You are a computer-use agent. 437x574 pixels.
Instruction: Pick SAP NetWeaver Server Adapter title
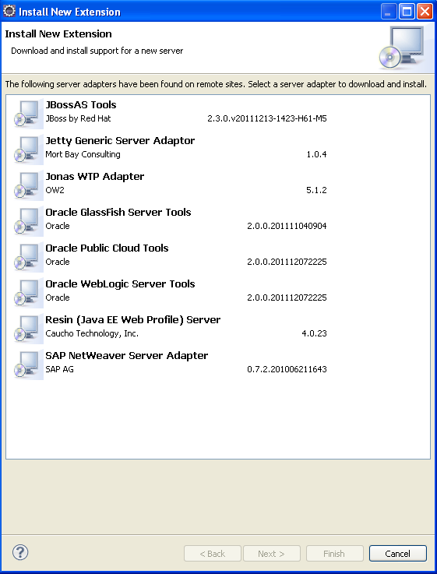pyautogui.click(x=127, y=356)
